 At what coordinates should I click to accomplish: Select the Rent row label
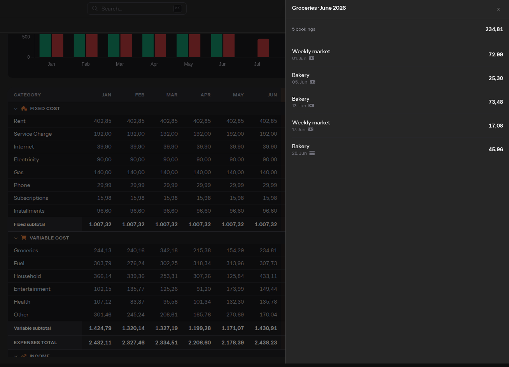19,121
